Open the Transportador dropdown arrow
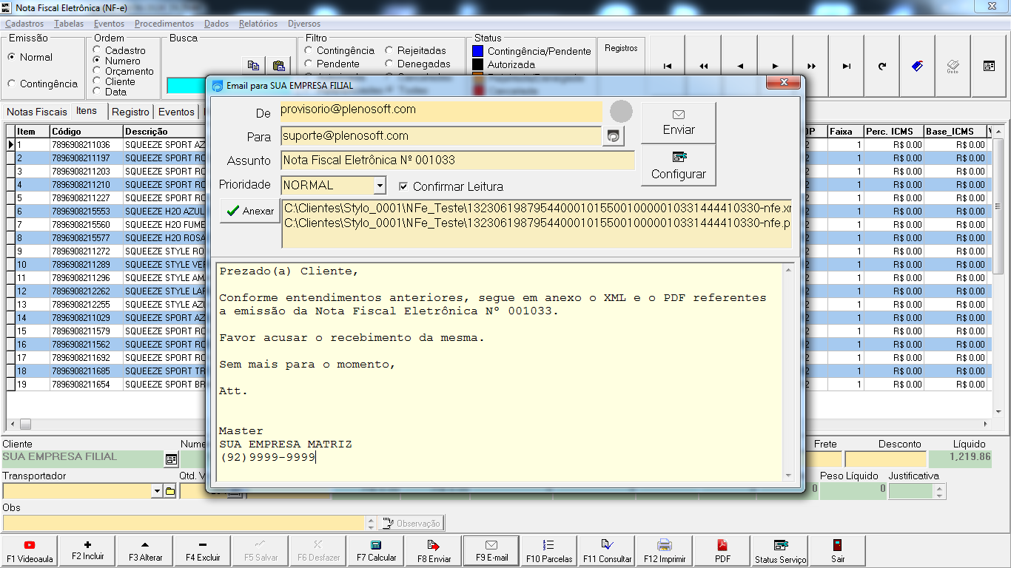 [157, 491]
